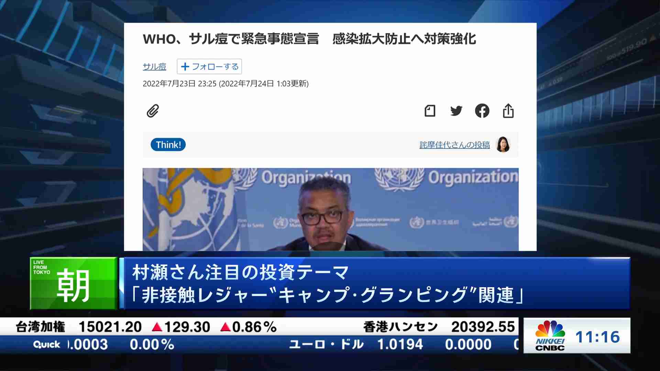
Task: Click the bookmark save-article icon
Action: coord(430,111)
